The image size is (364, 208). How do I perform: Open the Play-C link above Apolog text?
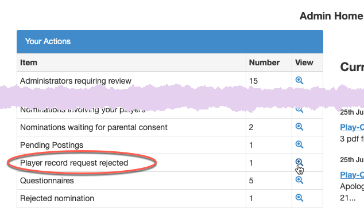(352, 175)
